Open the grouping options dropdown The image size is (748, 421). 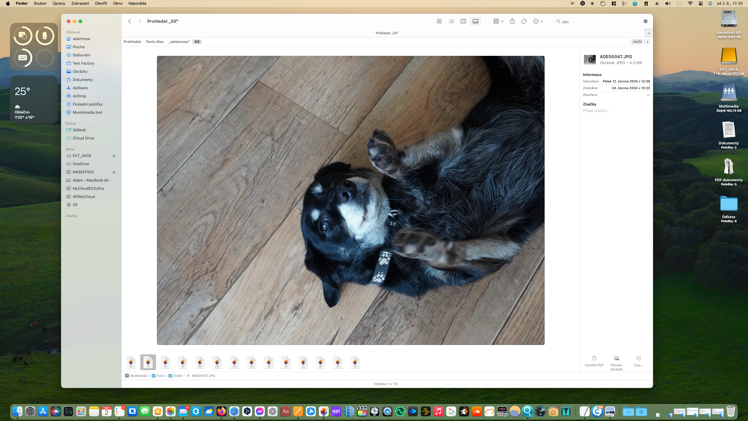click(498, 21)
